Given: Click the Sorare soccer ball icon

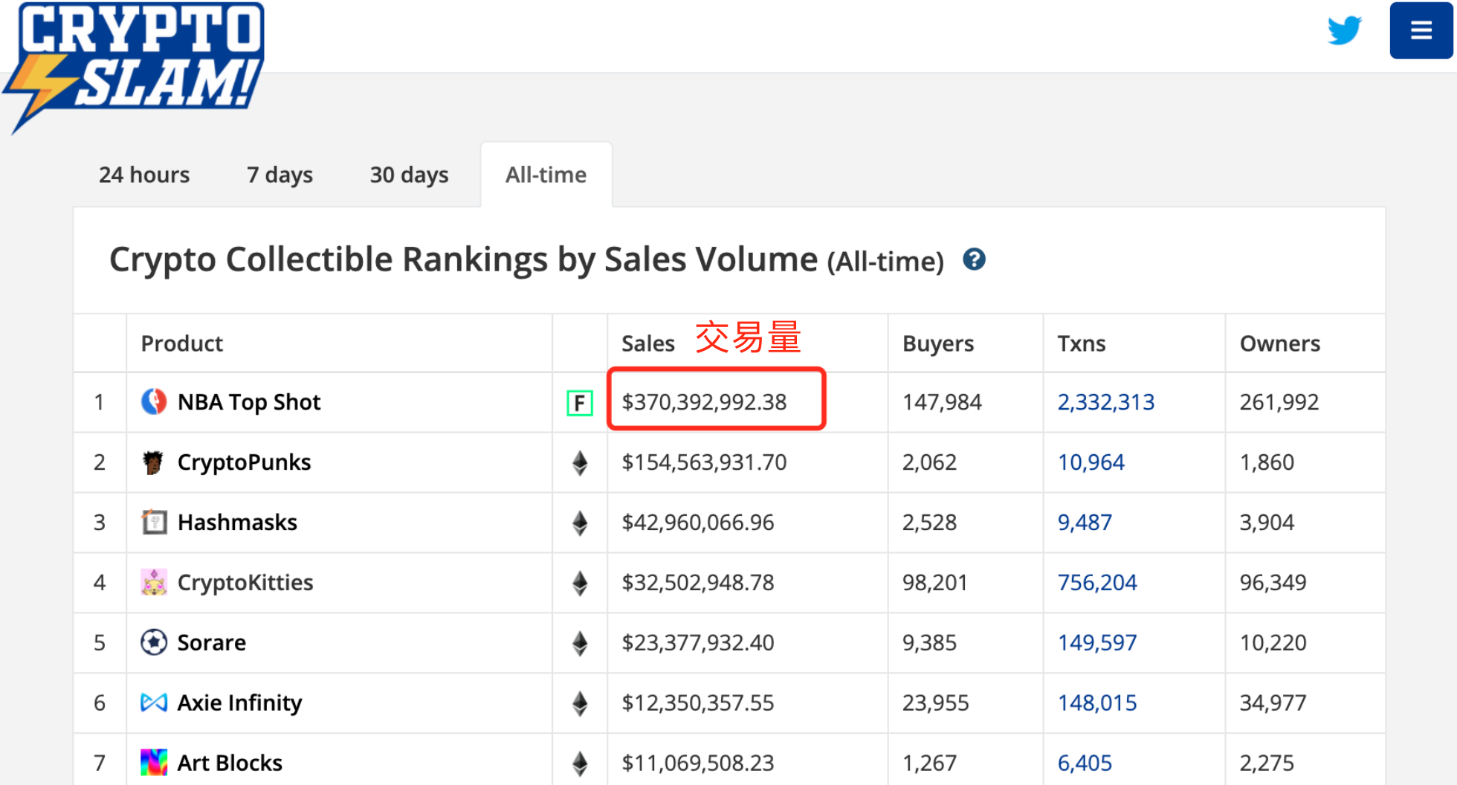Looking at the screenshot, I should click(154, 642).
